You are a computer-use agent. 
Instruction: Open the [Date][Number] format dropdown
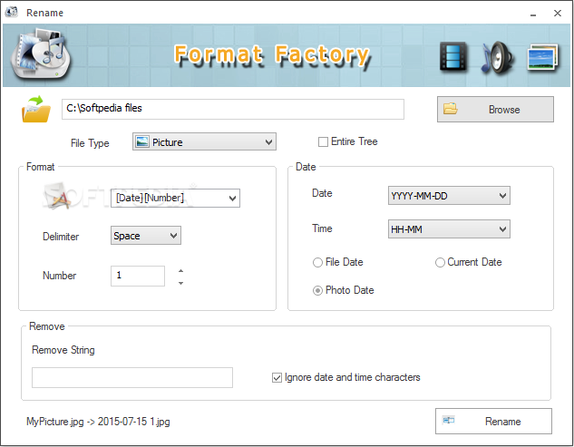[175, 198]
